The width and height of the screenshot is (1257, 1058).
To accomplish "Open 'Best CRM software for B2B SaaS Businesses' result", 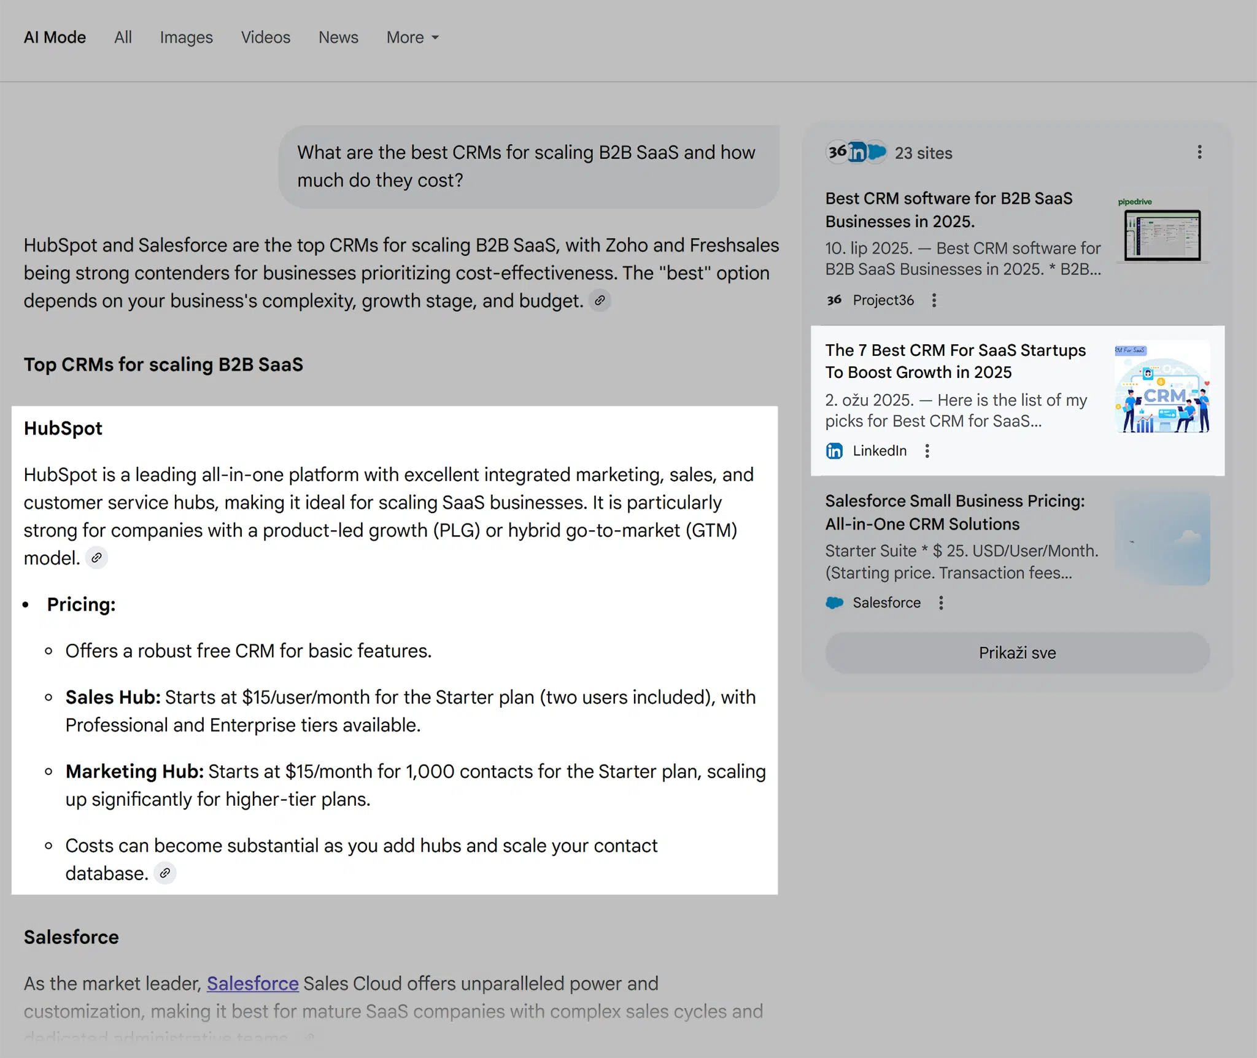I will pyautogui.click(x=948, y=210).
